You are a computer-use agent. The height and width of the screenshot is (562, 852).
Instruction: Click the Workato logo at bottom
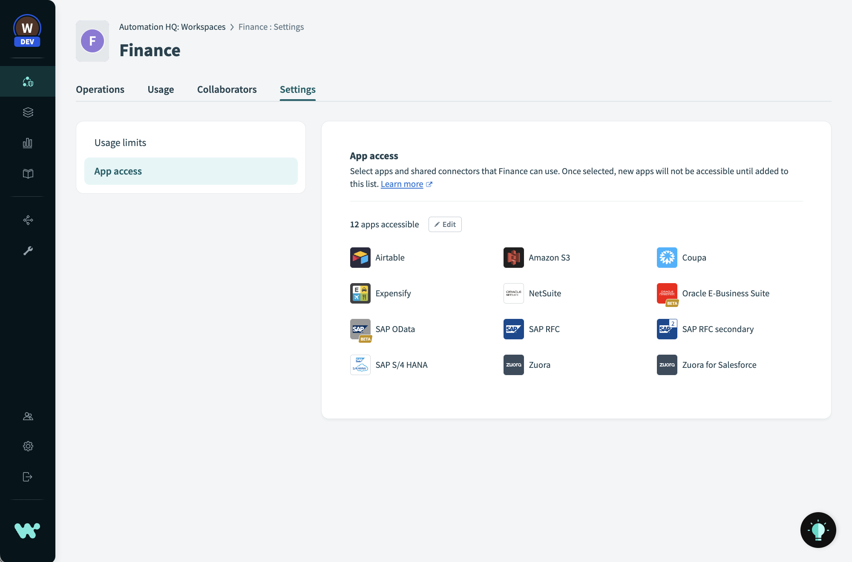(x=27, y=530)
